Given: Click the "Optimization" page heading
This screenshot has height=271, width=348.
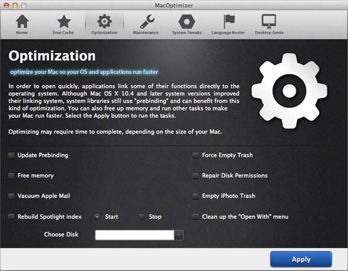Looking at the screenshot, I should click(52, 56).
